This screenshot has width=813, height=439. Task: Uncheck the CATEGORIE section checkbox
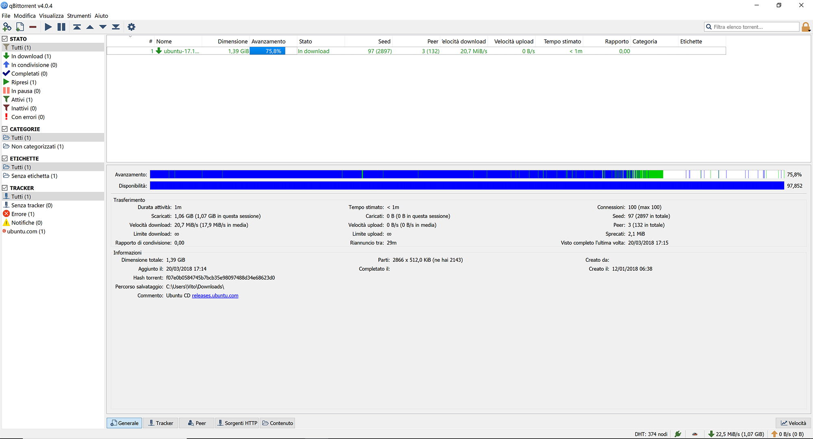[4, 128]
